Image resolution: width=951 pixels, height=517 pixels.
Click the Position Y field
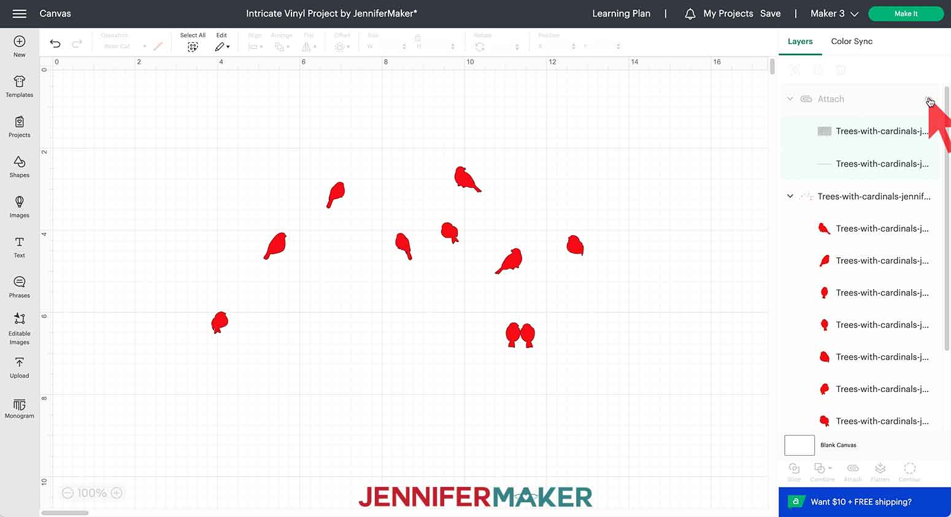pos(601,47)
